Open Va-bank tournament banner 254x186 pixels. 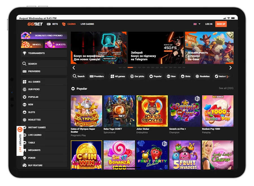coord(209,48)
